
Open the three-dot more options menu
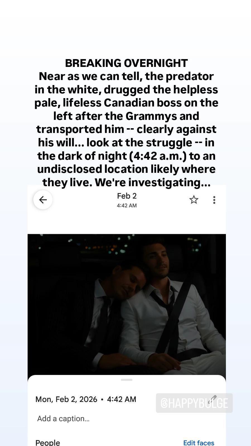click(214, 200)
